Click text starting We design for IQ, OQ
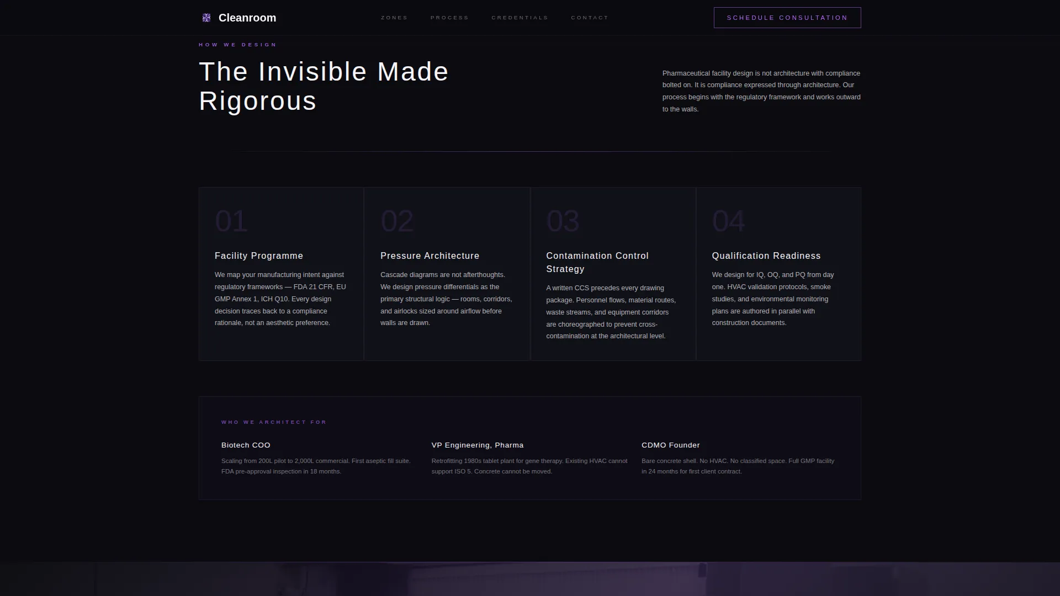This screenshot has width=1060, height=596. (773, 299)
